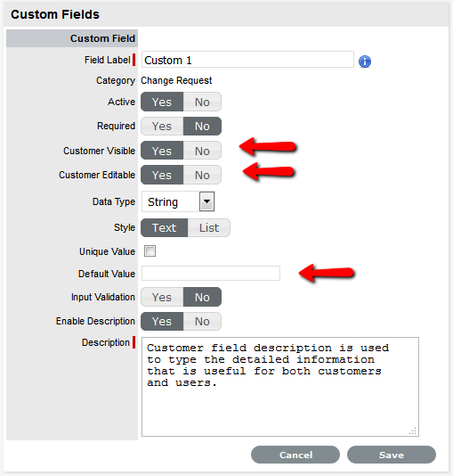Click the Field Label text box

(x=247, y=60)
